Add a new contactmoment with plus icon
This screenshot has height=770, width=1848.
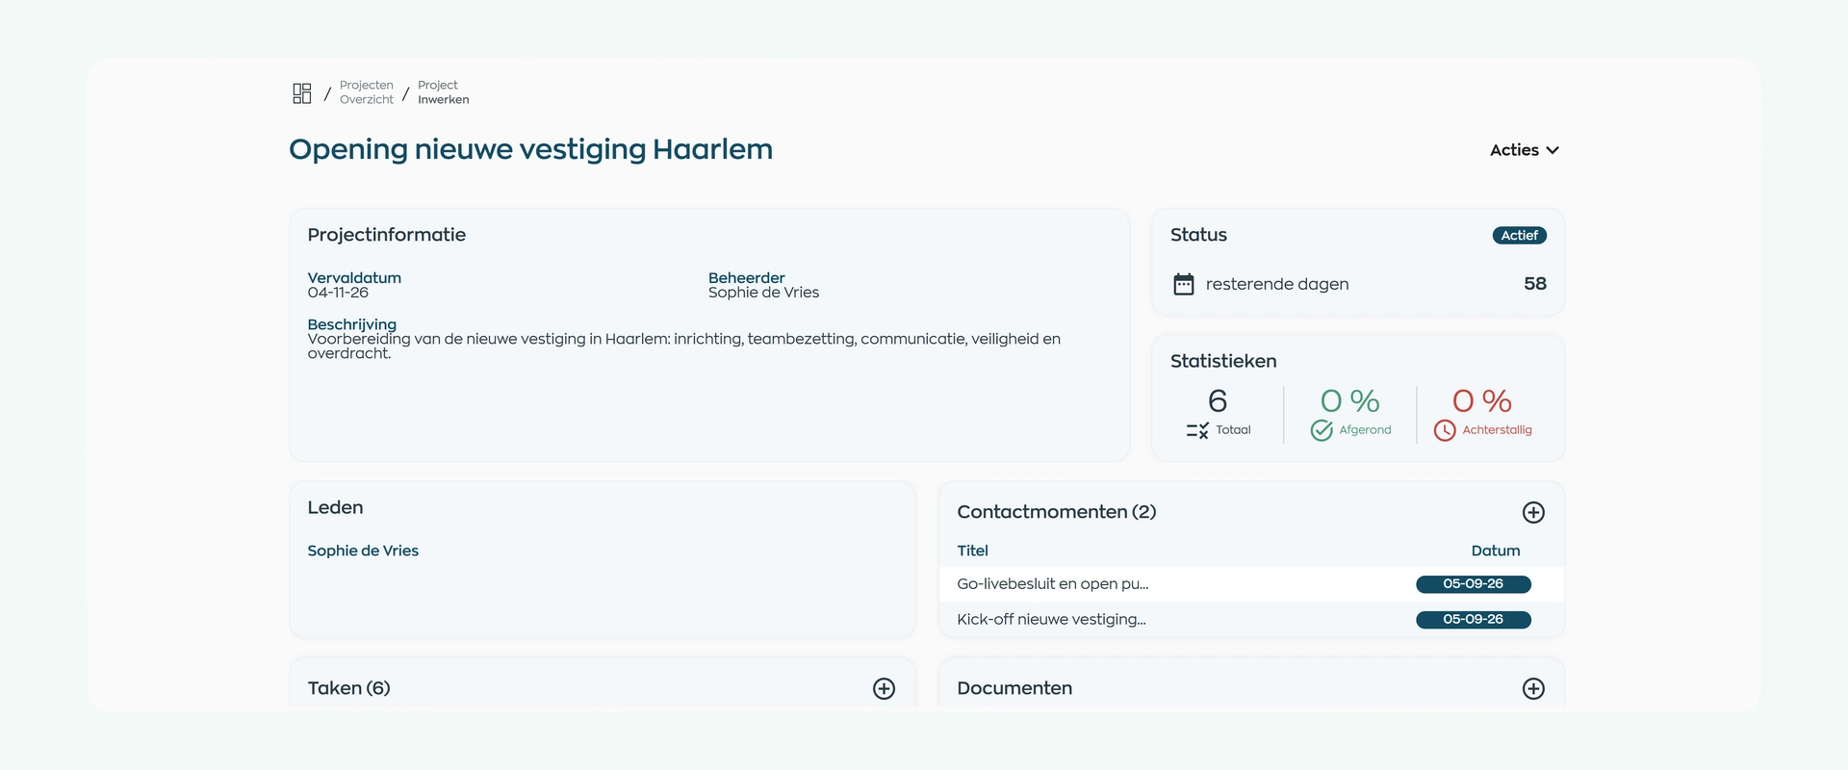click(x=1534, y=512)
